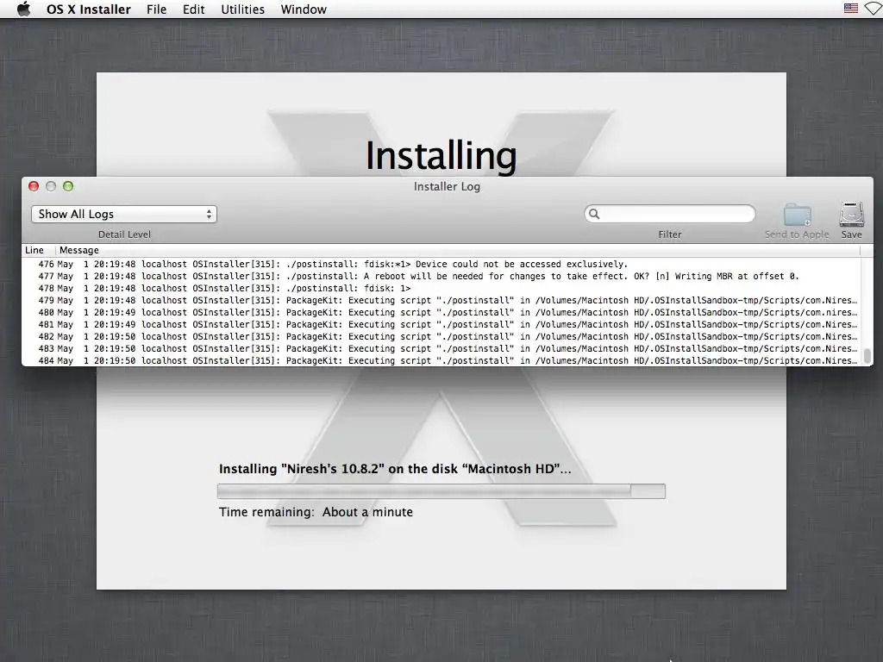Click the Detail Level label
The height and width of the screenshot is (662, 883).
[124, 234]
